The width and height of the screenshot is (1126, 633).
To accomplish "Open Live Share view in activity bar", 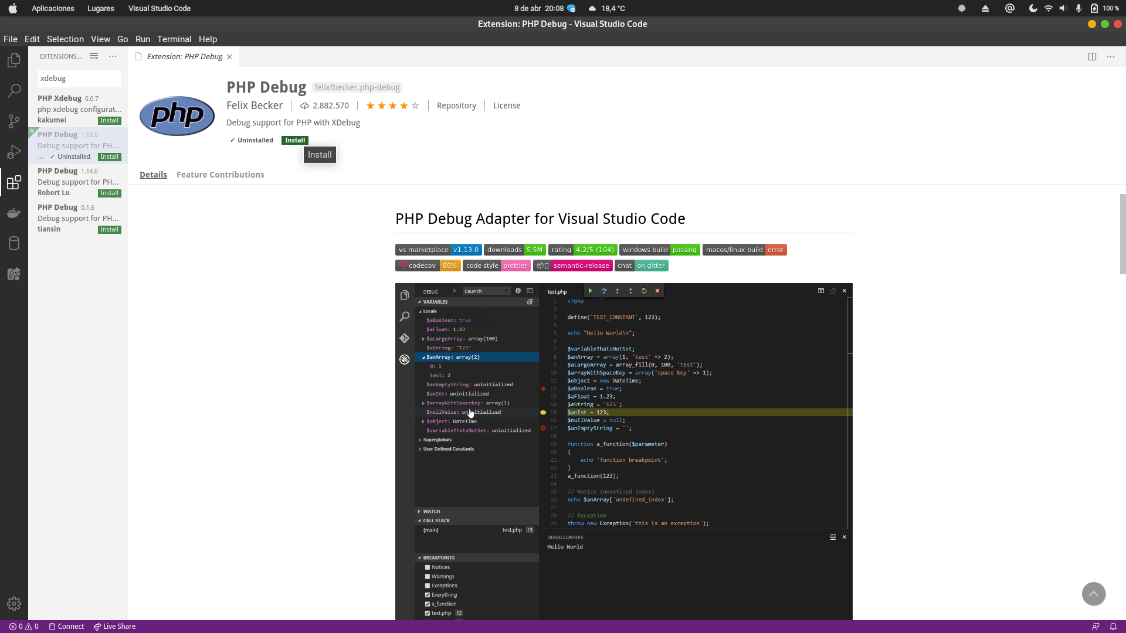I will 14,274.
